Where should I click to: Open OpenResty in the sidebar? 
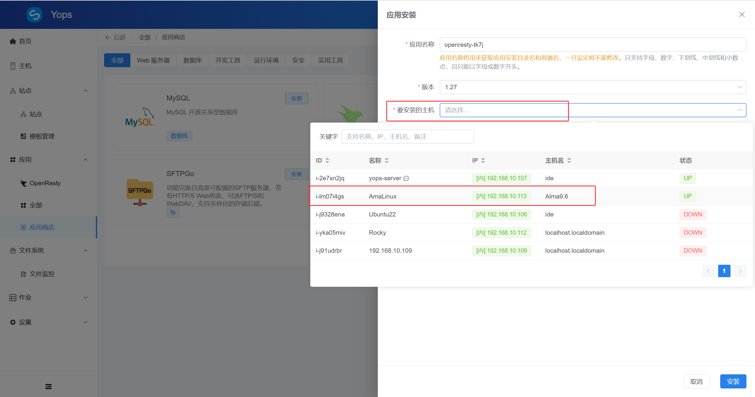(x=45, y=183)
